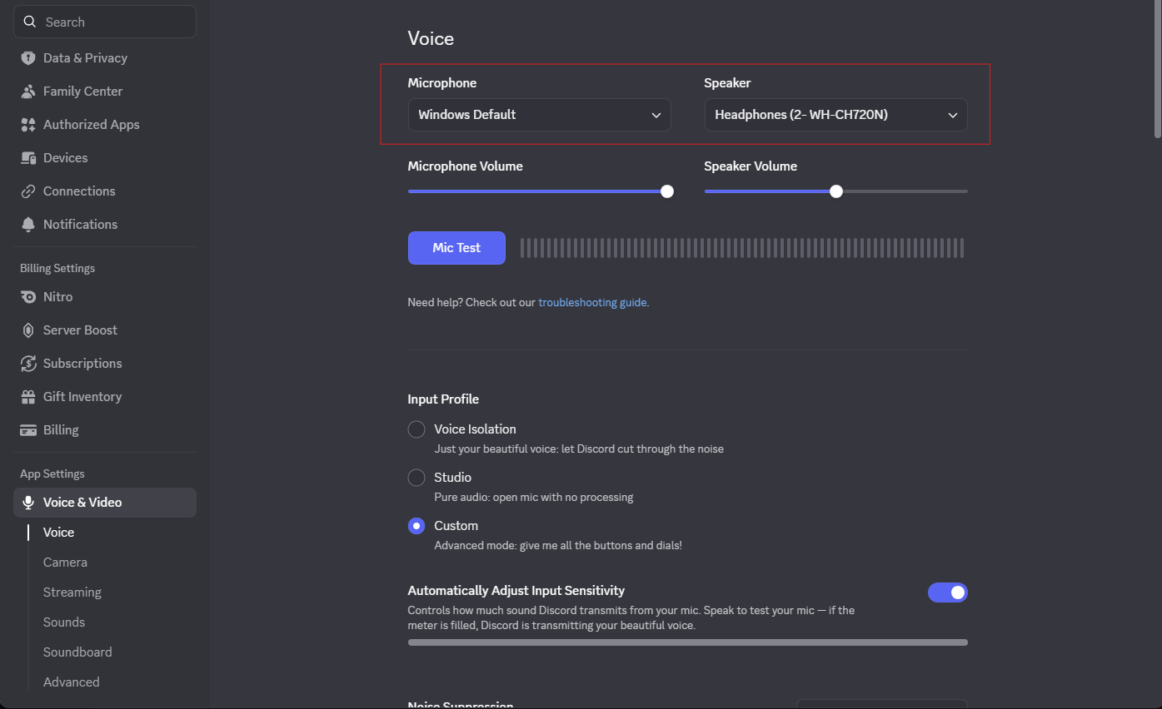1162x709 pixels.
Task: Select the Voice Isolation input profile
Action: (416, 429)
